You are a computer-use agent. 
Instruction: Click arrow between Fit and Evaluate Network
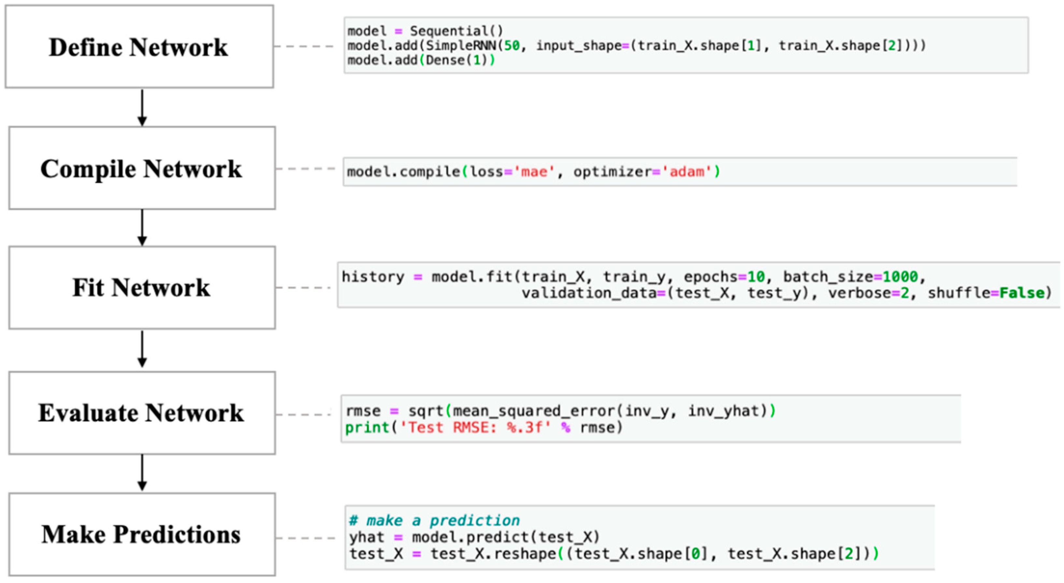(142, 349)
